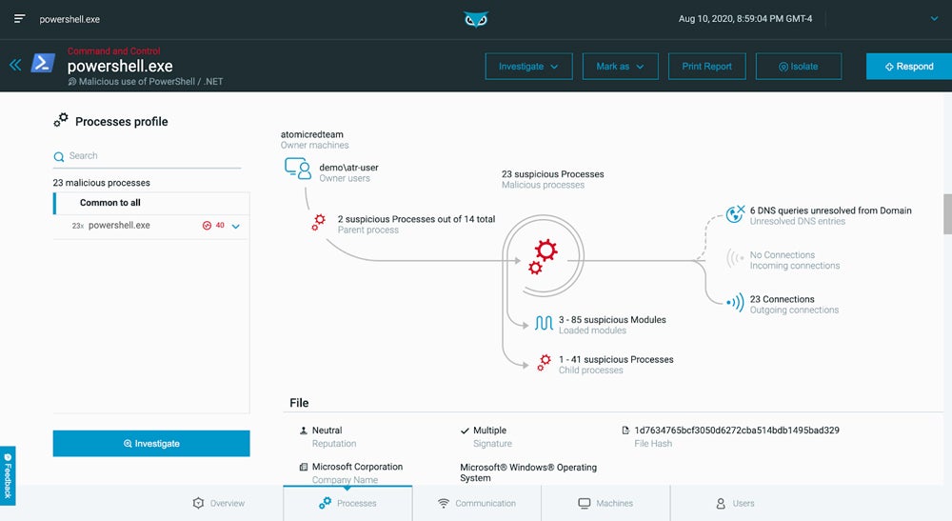The height and width of the screenshot is (521, 952).
Task: Switch to the Communication tab
Action: pos(476,503)
